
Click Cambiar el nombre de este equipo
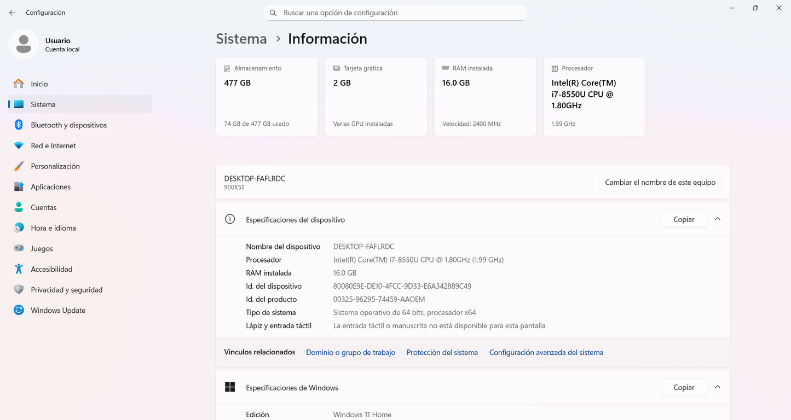point(660,183)
